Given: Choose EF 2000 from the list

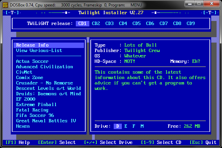Looking at the screenshot, I should pos(26,99).
